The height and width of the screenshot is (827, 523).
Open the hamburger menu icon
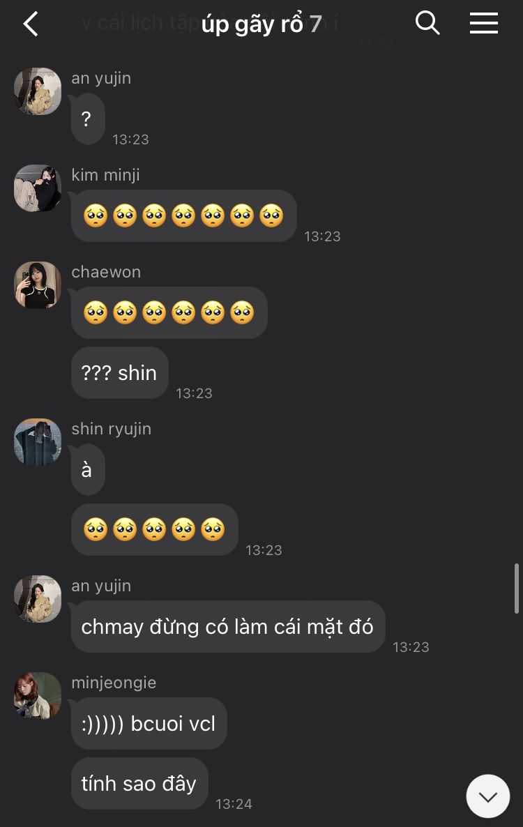tap(483, 23)
